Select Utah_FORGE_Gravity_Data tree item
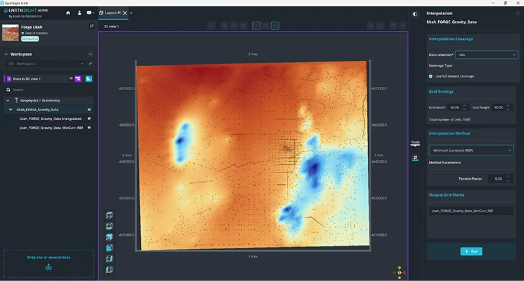The image size is (524, 281). point(37,109)
